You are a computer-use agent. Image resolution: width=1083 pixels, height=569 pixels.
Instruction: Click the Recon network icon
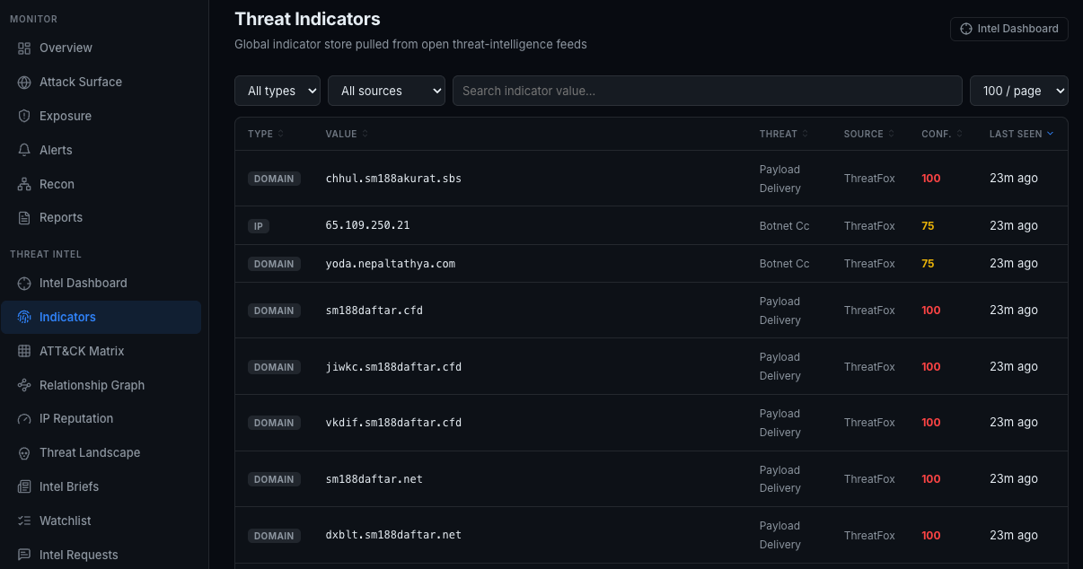pyautogui.click(x=24, y=184)
